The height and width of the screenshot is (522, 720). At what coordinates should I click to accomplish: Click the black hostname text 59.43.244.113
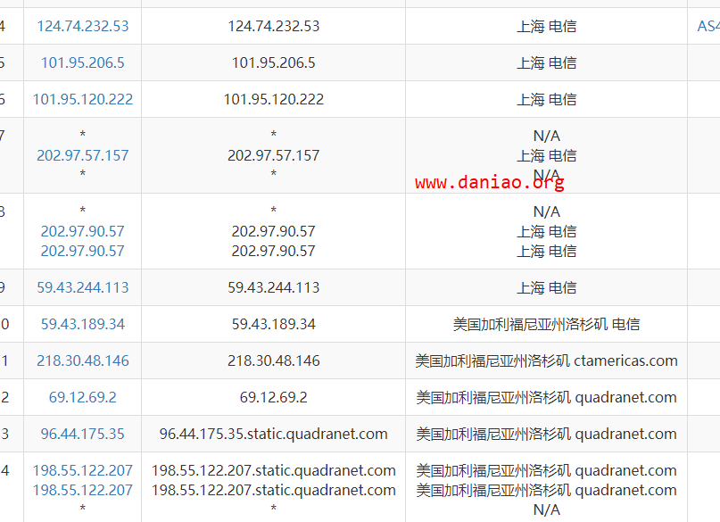274,288
